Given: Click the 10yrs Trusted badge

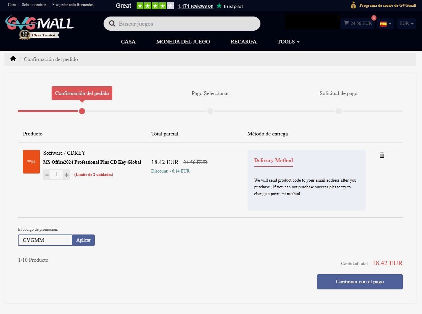Looking at the screenshot, I should coord(39,35).
